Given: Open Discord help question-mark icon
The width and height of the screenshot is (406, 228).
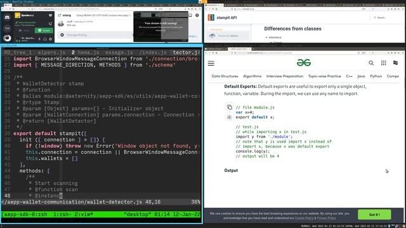Looking at the screenshot, I should pos(197,15).
